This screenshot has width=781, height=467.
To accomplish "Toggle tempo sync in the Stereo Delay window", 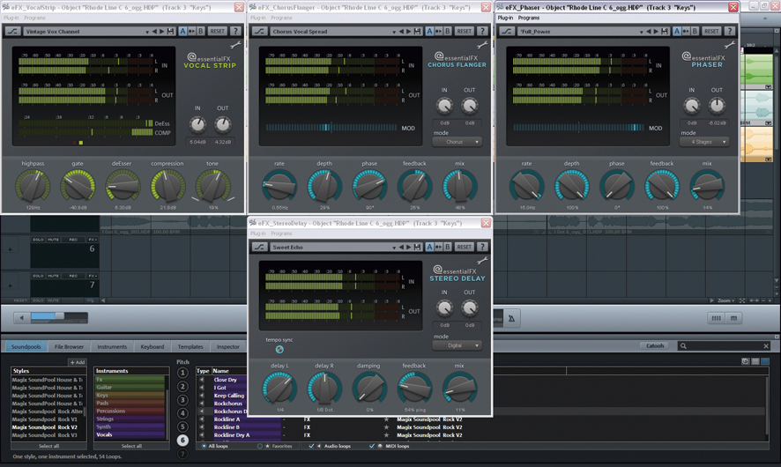I will (x=279, y=350).
